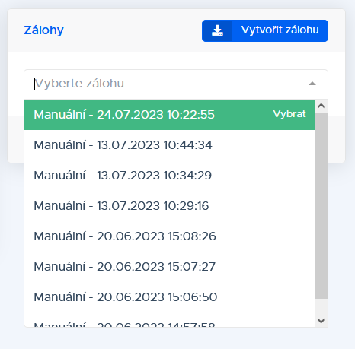Select backup from 20.06.2023 15:07:27
The height and width of the screenshot is (349, 355).
(x=169, y=267)
